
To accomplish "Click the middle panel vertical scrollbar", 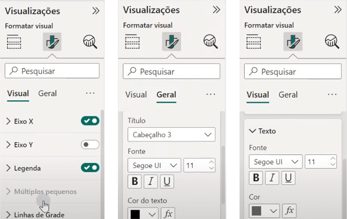I will [x=223, y=174].
